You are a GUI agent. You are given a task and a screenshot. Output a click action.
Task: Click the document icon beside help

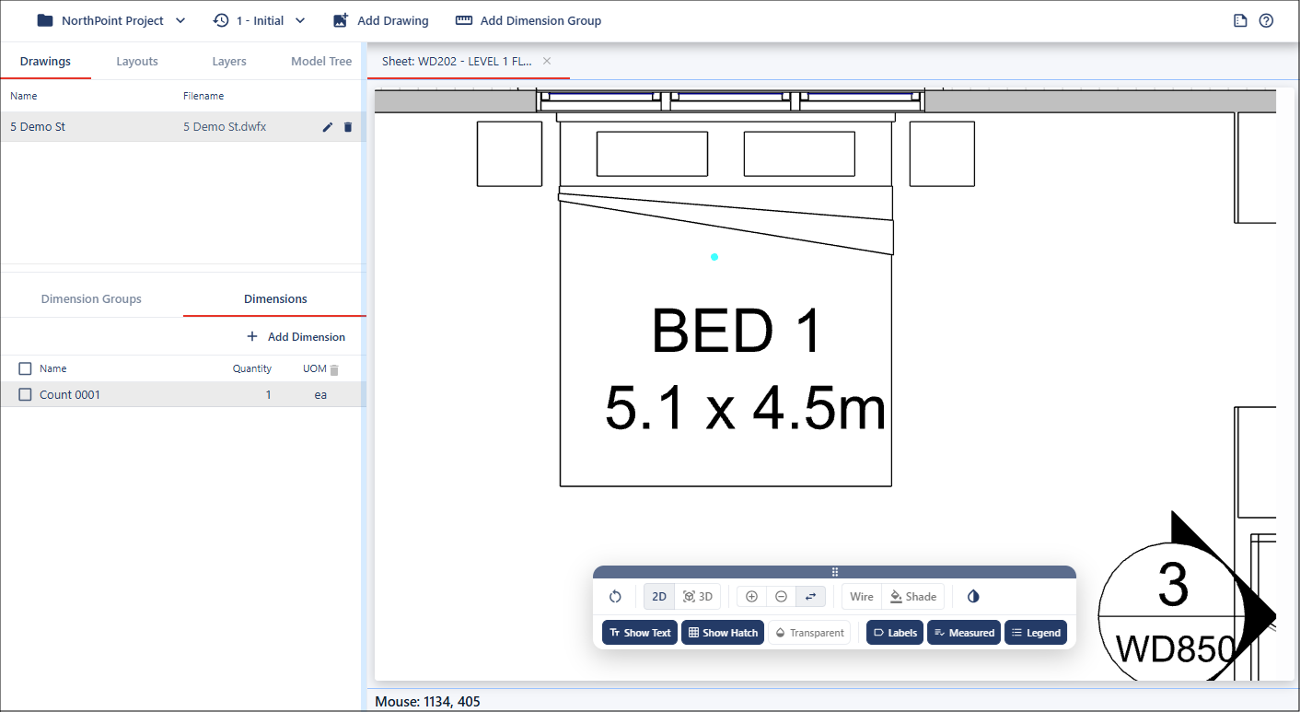point(1240,20)
